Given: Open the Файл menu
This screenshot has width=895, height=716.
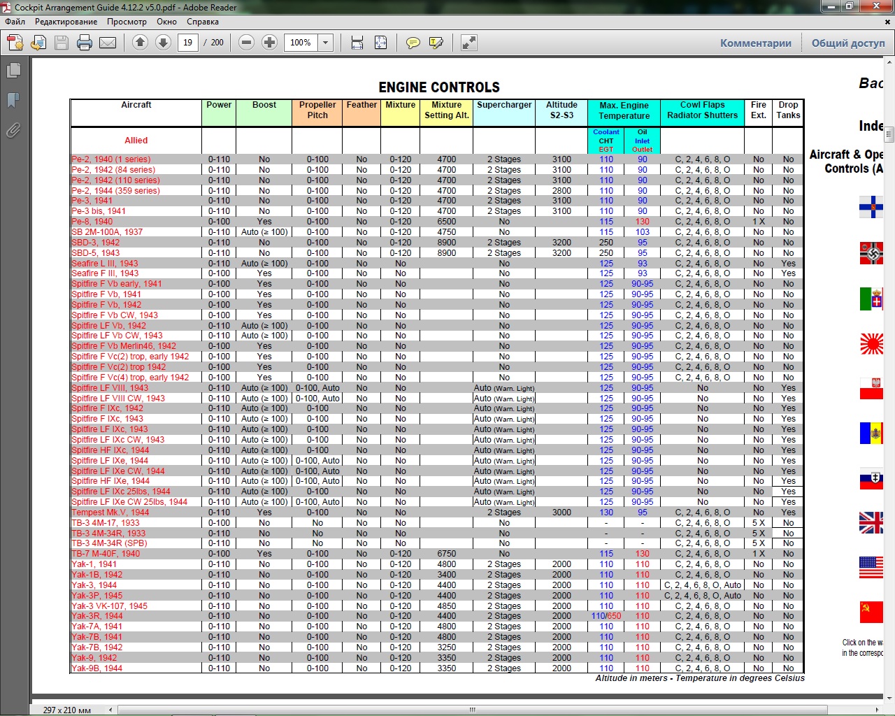Looking at the screenshot, I should coord(15,22).
